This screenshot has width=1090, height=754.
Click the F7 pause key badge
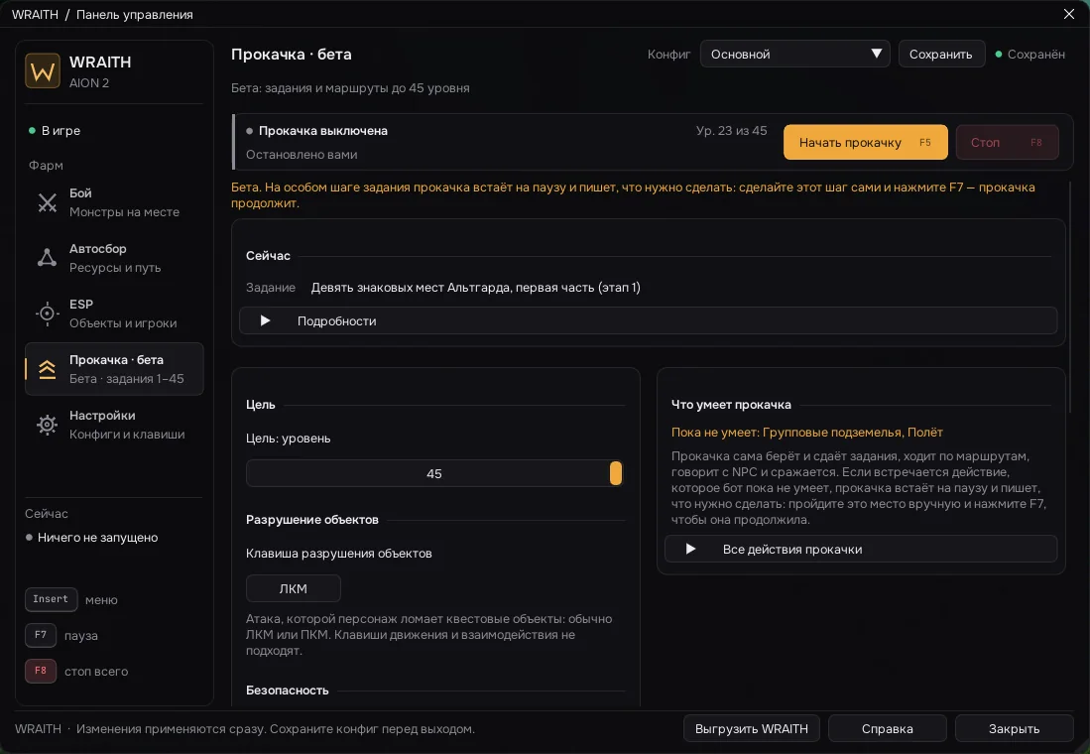click(x=41, y=635)
